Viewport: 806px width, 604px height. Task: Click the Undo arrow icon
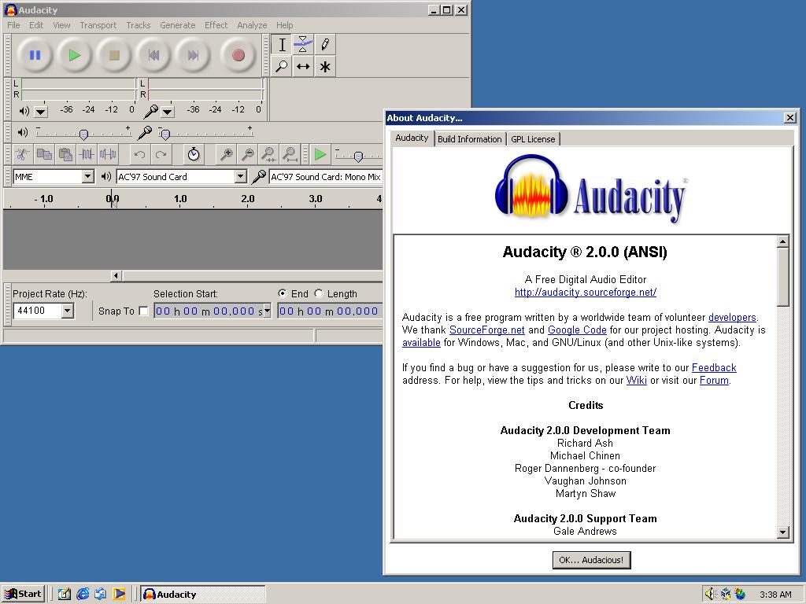pyautogui.click(x=139, y=154)
